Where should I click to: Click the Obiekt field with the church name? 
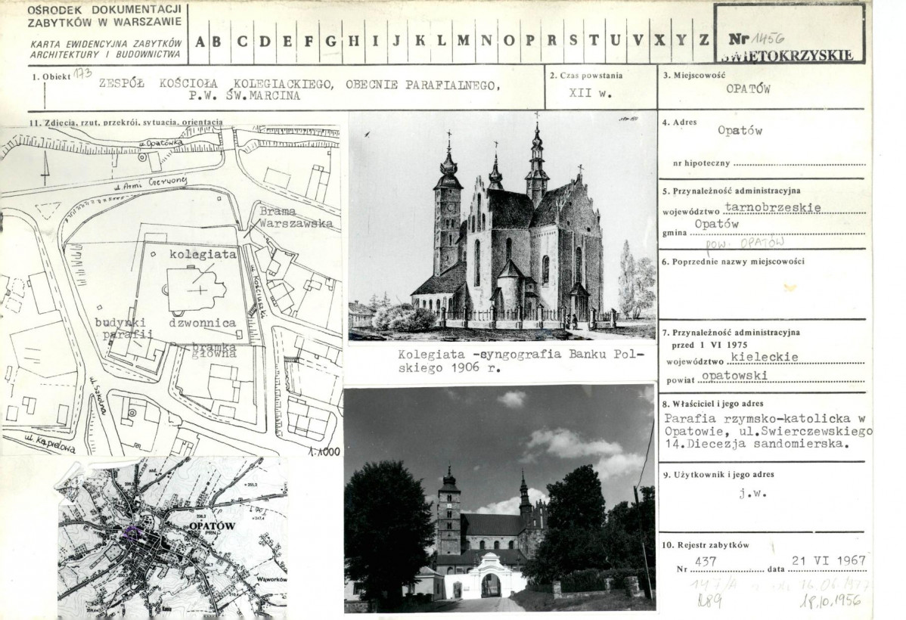299,90
